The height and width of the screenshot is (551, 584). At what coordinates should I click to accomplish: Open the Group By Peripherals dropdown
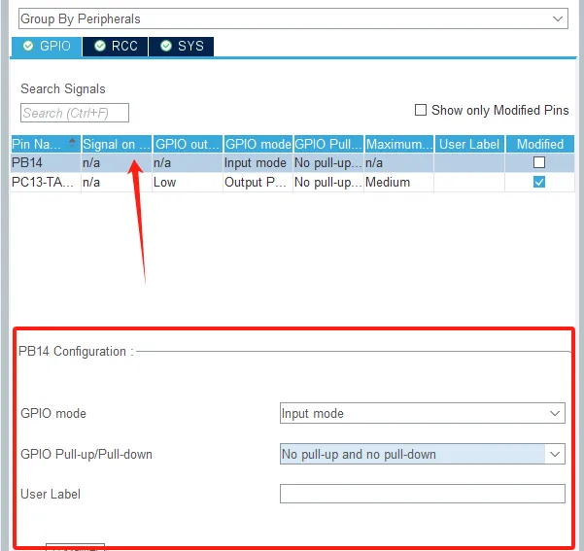[292, 18]
